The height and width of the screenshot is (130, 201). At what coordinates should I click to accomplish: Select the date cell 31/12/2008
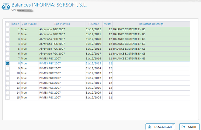point(93,98)
